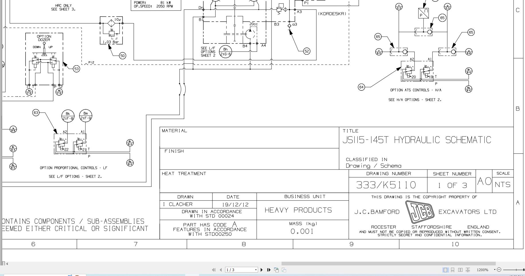Open the zoom level dropdown arrow
The image size is (525, 276).
[x=495, y=269]
